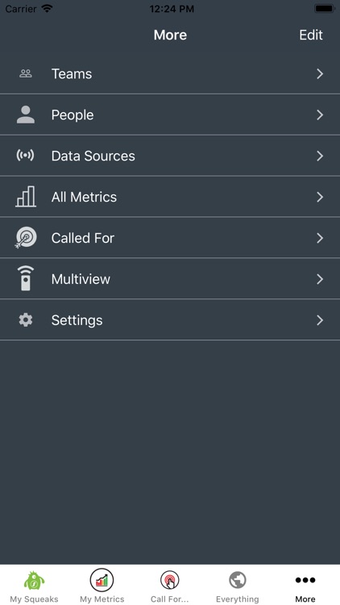The width and height of the screenshot is (340, 605).
Task: Open the All Metrics list item
Action: tap(170, 197)
